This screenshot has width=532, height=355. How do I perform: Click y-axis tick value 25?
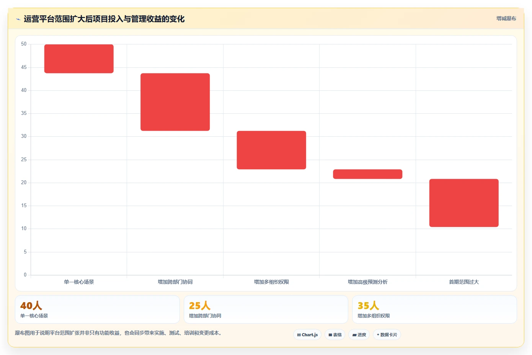[24, 159]
